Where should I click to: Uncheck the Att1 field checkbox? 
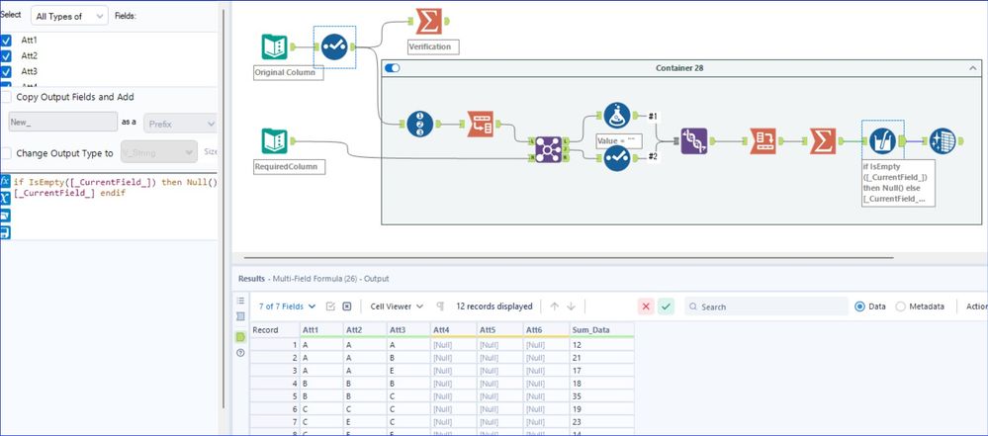coord(6,41)
